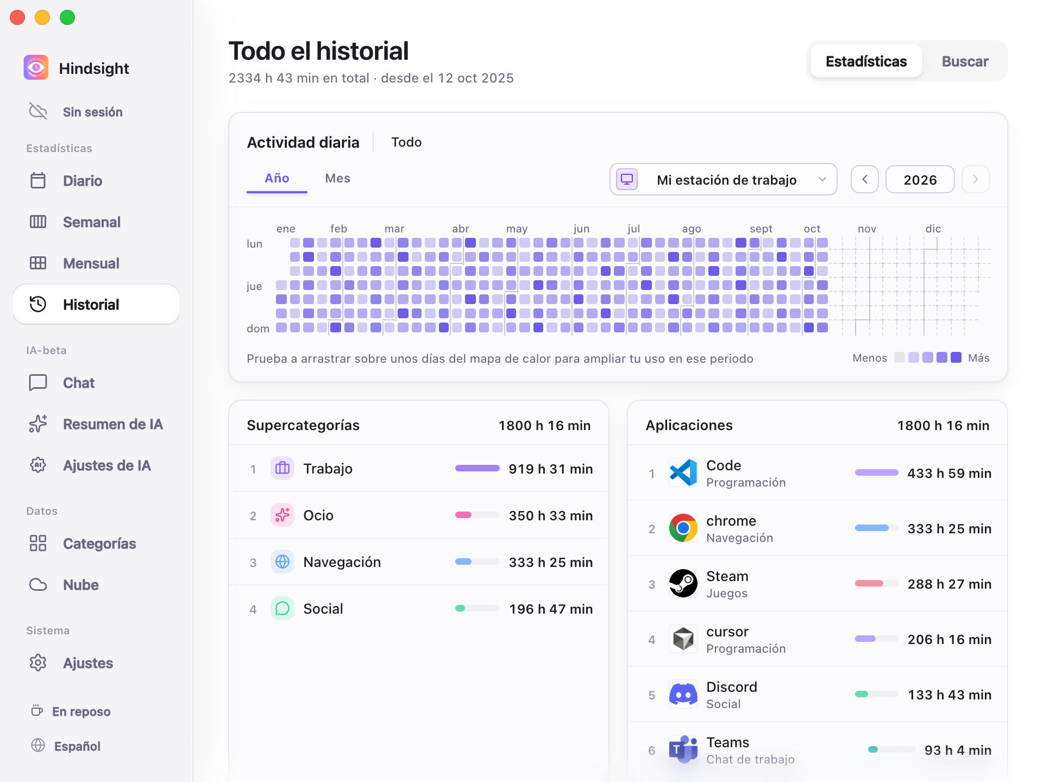1043x782 pixels.
Task: Select the Navegación supercategory row
Action: (419, 562)
